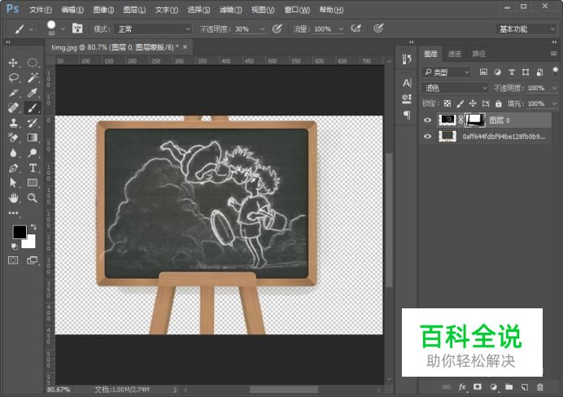Select the Gradient tool

click(x=33, y=137)
